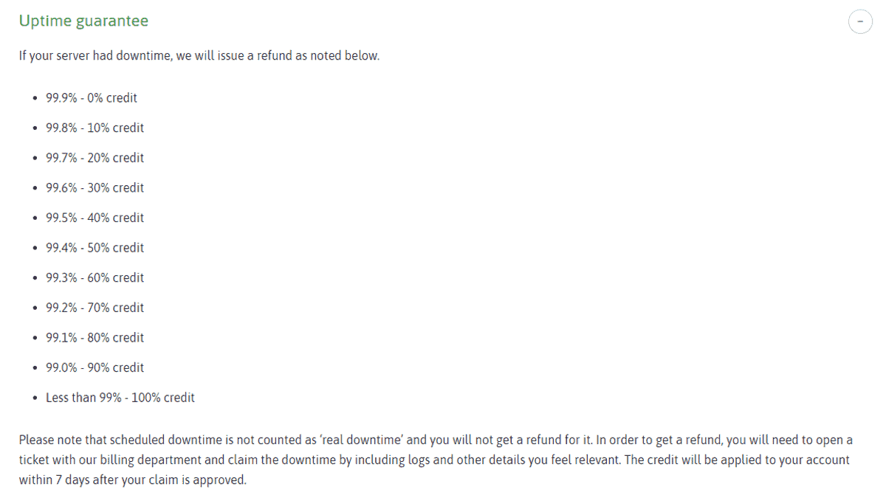Click the '99.1% - 80% credit' line
Image resolution: width=886 pixels, height=498 pixels.
pos(95,337)
